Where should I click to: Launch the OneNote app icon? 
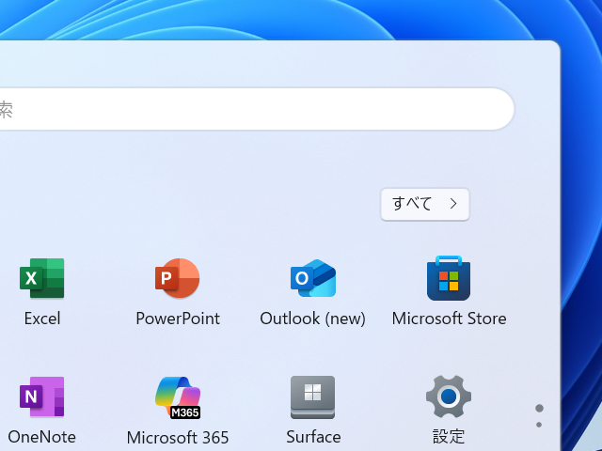click(x=41, y=397)
